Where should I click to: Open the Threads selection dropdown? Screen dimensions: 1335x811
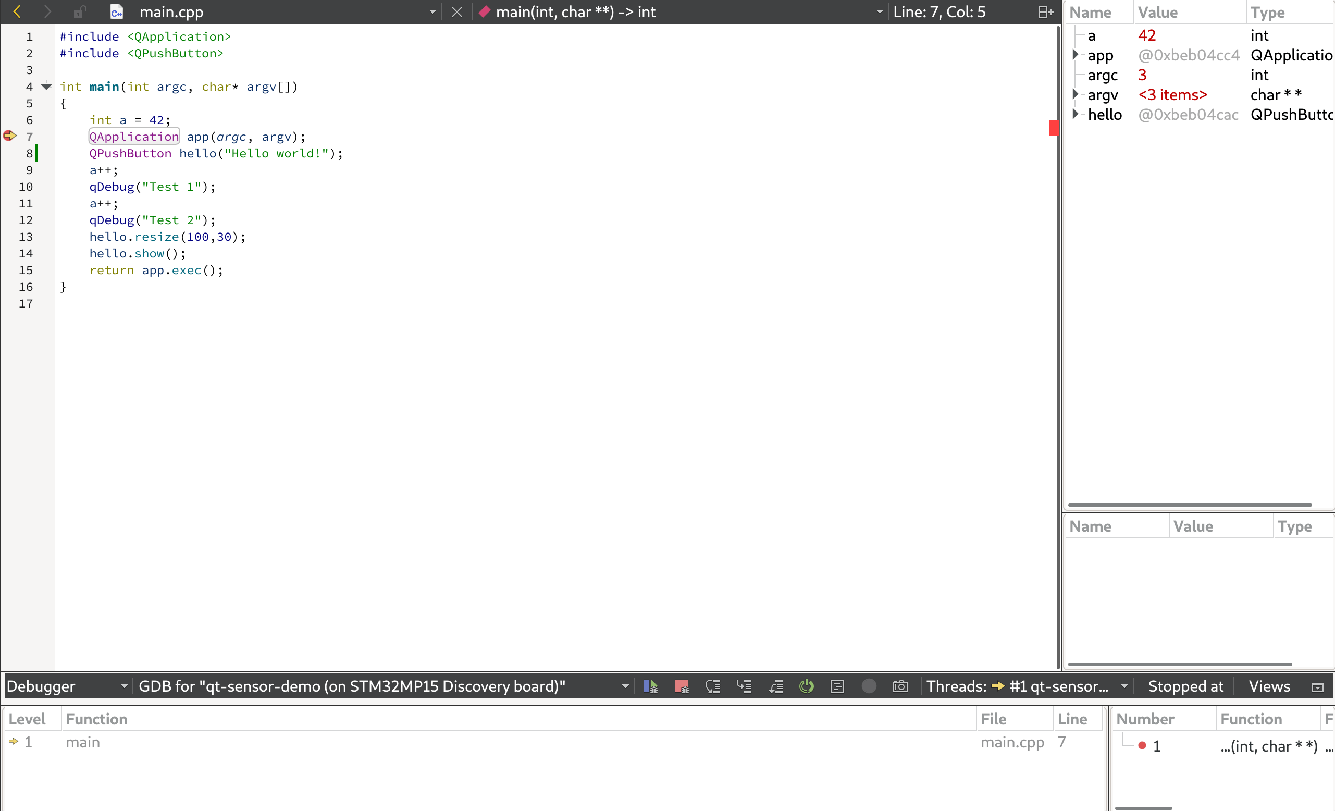coord(1124,686)
